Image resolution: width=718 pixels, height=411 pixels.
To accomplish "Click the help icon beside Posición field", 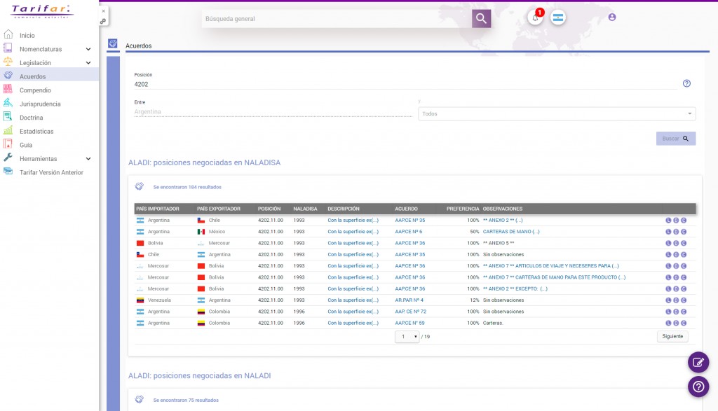I will (x=686, y=83).
